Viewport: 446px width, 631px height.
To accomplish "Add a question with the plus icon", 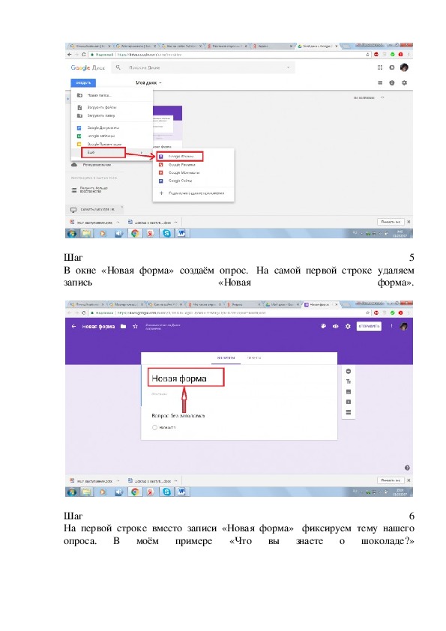I will 349,371.
